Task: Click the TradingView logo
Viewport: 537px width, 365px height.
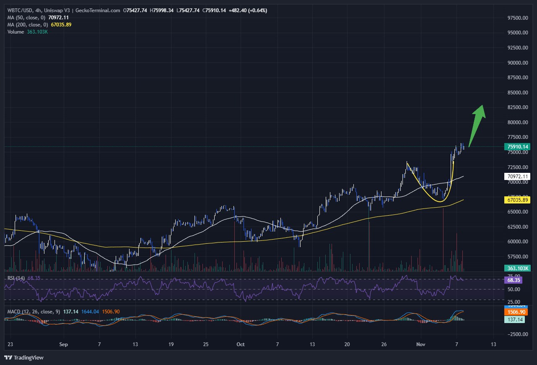Action: (23, 357)
